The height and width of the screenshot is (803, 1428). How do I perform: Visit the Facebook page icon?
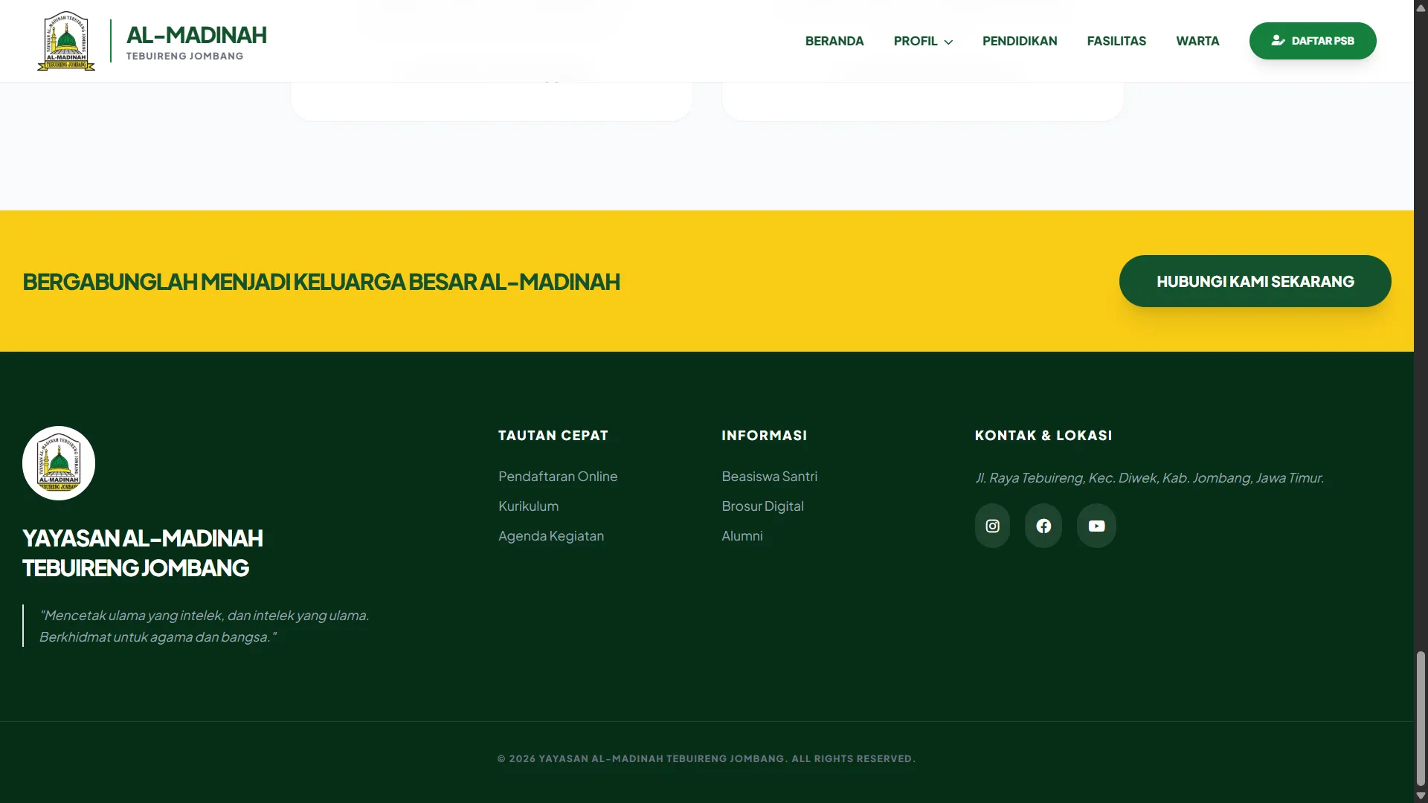pyautogui.click(x=1043, y=526)
